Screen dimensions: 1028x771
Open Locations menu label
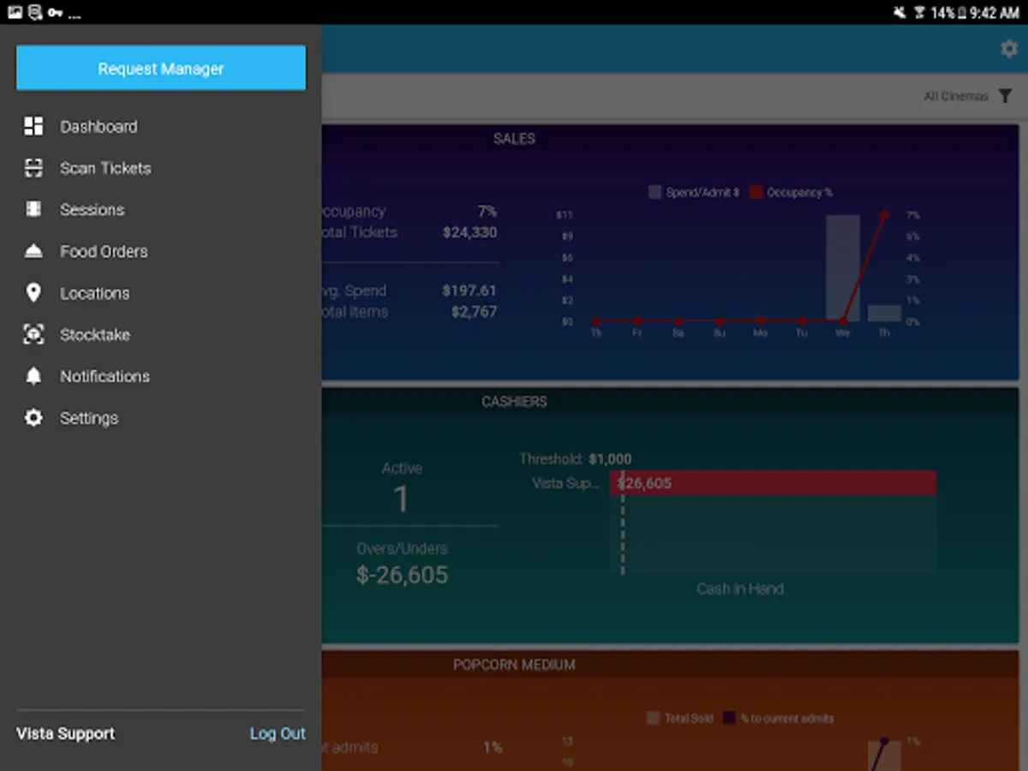pos(94,293)
